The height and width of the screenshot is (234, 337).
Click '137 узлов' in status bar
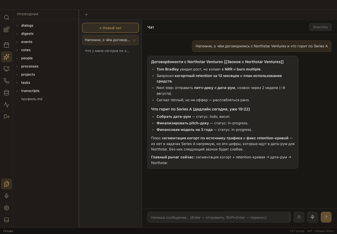click(x=297, y=231)
